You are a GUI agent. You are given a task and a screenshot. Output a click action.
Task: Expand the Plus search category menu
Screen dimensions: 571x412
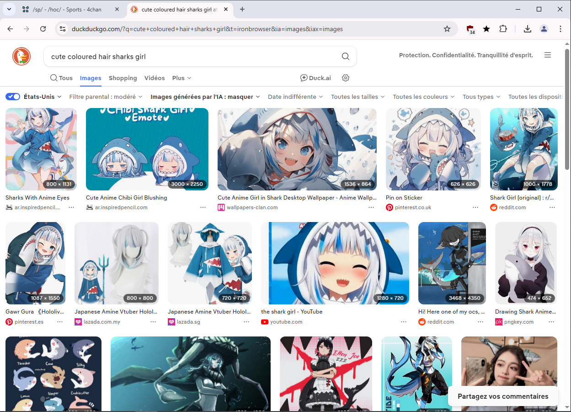(x=182, y=78)
